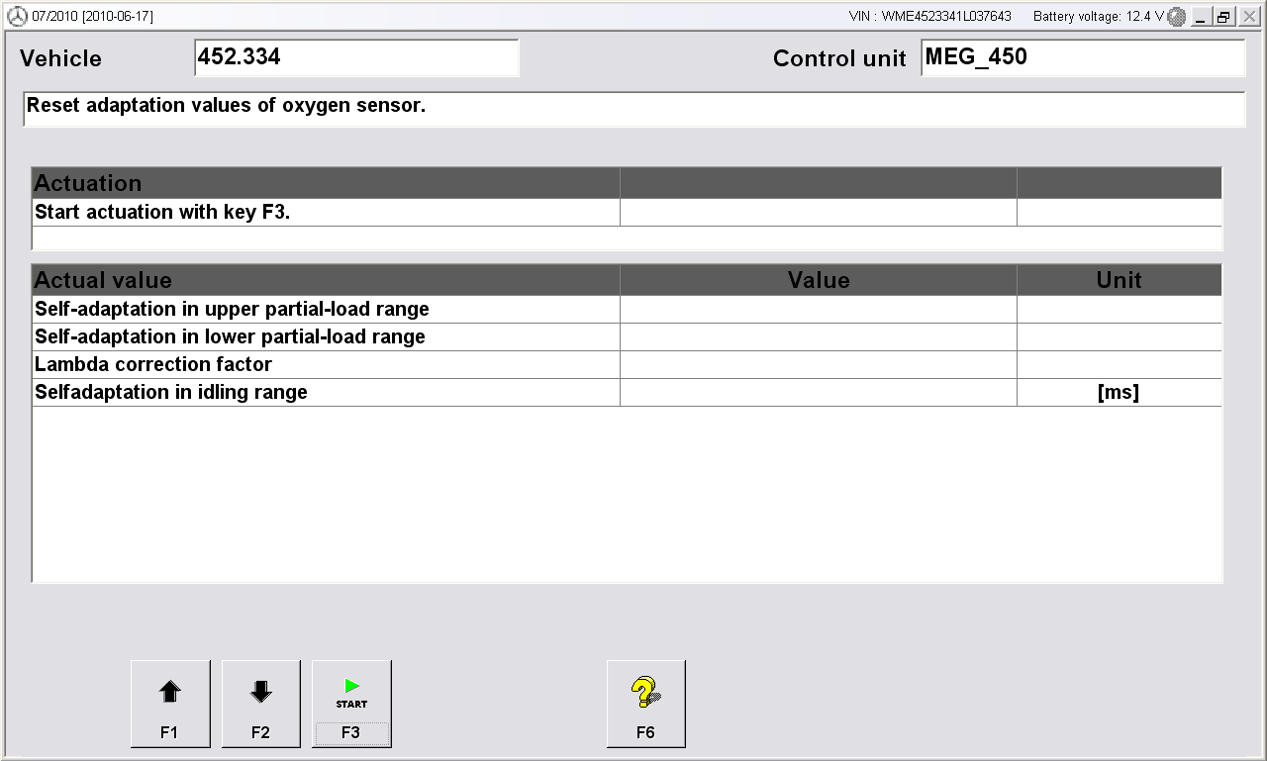The height and width of the screenshot is (761, 1267).
Task: Click the Value column header
Action: click(x=818, y=281)
